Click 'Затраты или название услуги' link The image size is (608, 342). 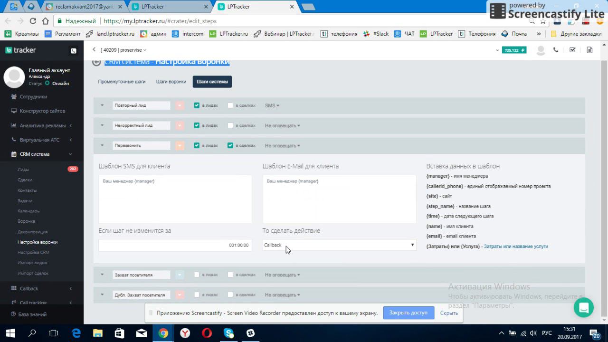[x=516, y=246]
